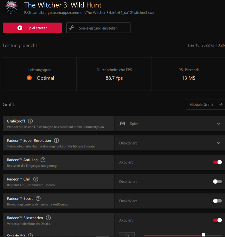This screenshot has height=237, width=225.
Task: Click Radeon Chill Deaktiviert status text
Action: pyautogui.click(x=128, y=182)
